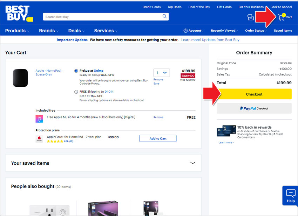Click the Apple Music icon
Image resolution: width=298 pixels, height=216 pixels.
click(x=39, y=119)
